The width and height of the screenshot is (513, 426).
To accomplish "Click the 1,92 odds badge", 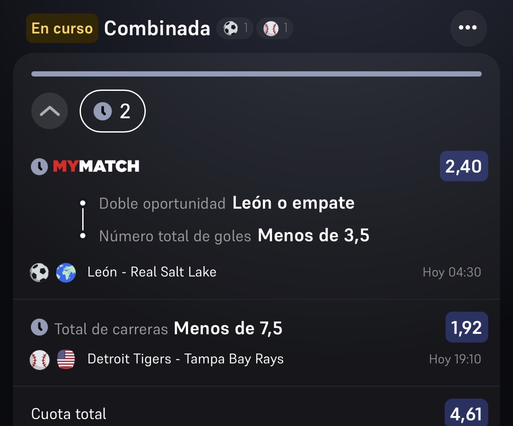I will coord(466,327).
